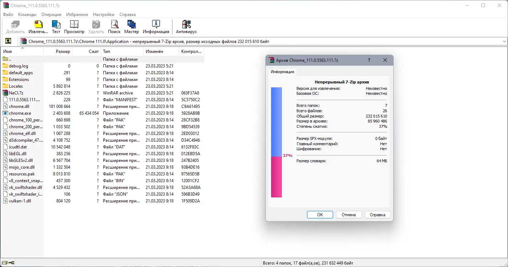Click the Извлечь toolbar icon

[38, 25]
